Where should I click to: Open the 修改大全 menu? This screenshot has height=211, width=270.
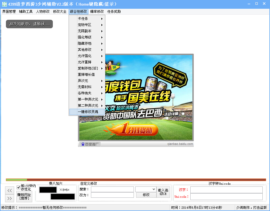60,12
